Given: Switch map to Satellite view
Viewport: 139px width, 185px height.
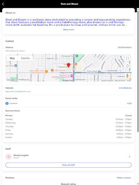Looking at the screenshot, I should pyautogui.click(x=25, y=58).
